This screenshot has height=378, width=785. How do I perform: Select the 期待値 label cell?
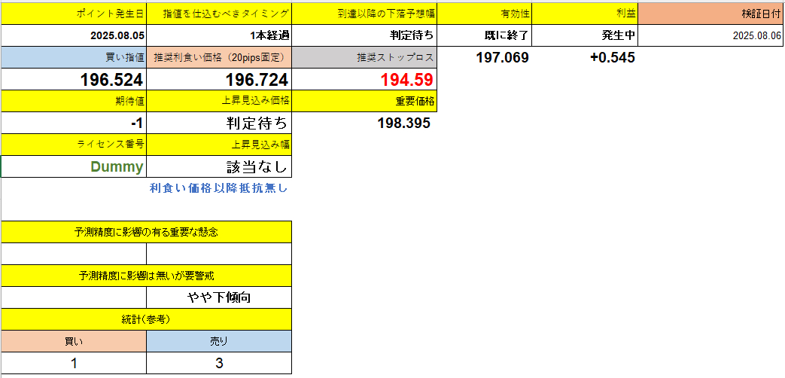tap(74, 101)
